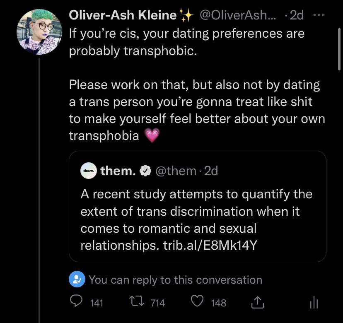Like the tweet with heart icon
The height and width of the screenshot is (323, 343).
click(x=197, y=301)
